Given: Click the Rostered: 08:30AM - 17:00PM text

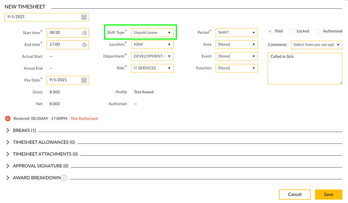Looking at the screenshot, I should tap(41, 119).
